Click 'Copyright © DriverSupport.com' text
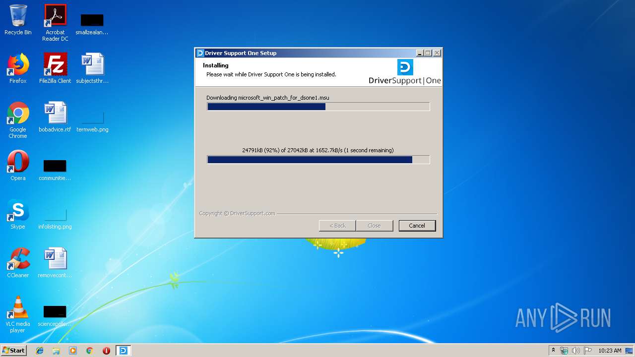Image resolution: width=635 pixels, height=357 pixels. (237, 213)
